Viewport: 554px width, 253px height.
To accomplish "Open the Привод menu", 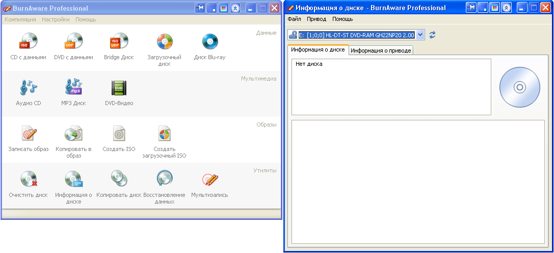I will click(x=316, y=19).
